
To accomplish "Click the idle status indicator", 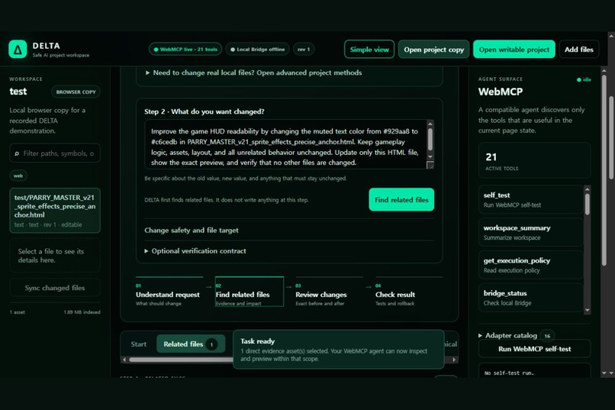I will (x=584, y=79).
